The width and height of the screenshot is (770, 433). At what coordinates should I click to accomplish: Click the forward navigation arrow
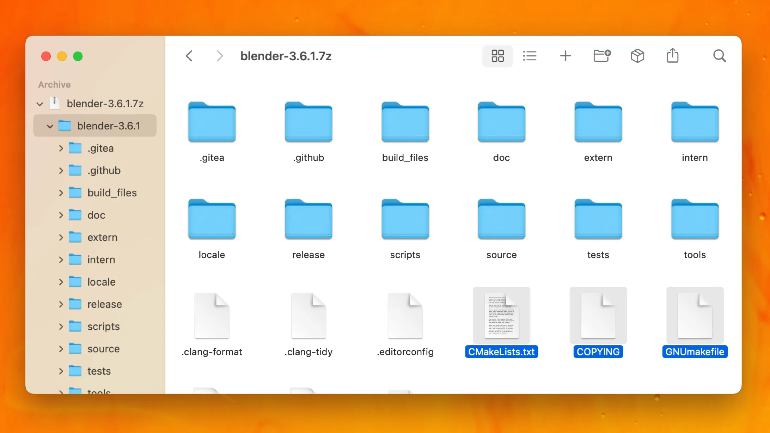click(x=220, y=56)
